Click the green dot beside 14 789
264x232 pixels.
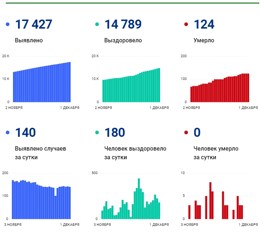97,24
